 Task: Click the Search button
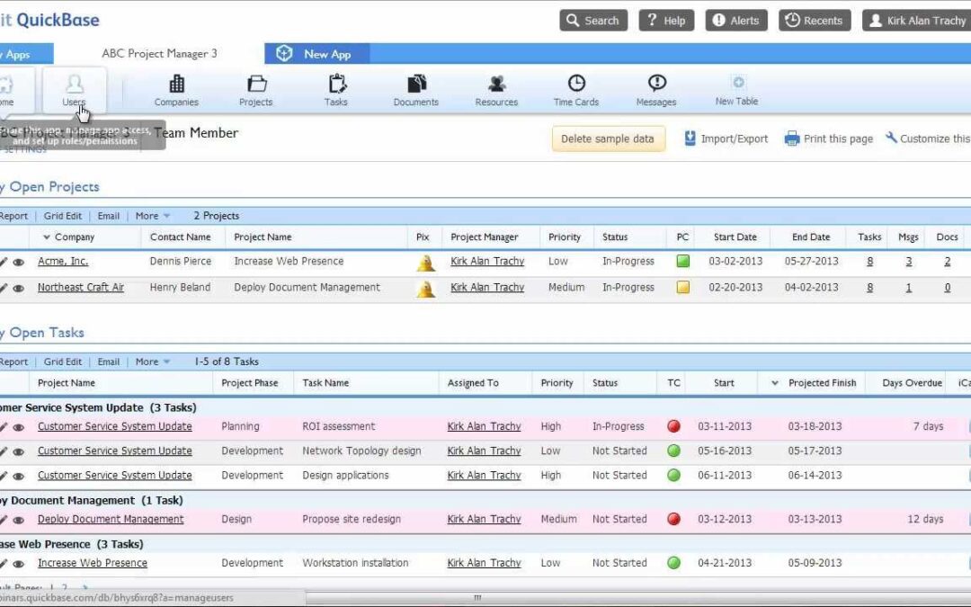pyautogui.click(x=593, y=21)
